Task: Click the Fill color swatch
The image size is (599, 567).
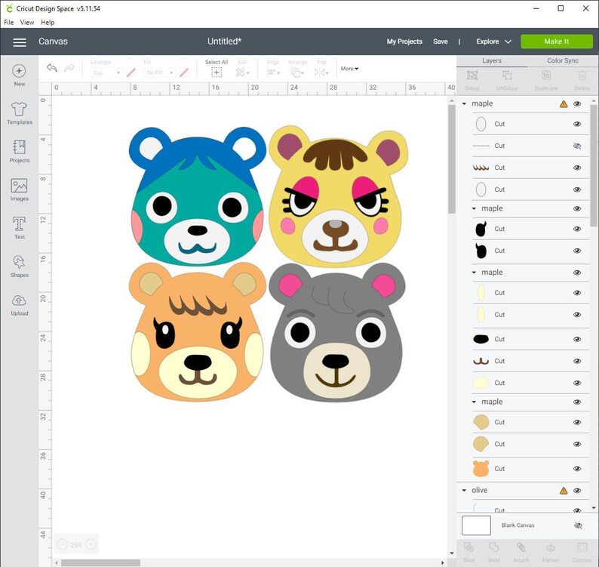Action: click(184, 72)
